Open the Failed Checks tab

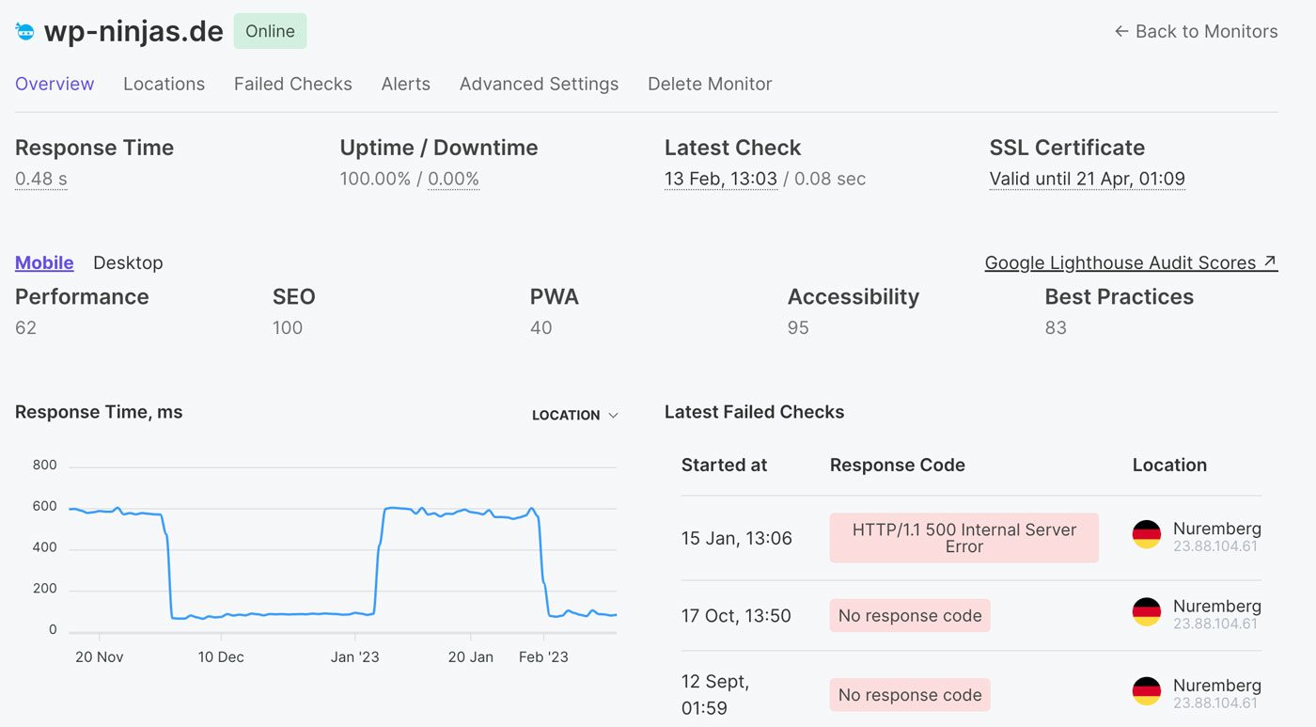292,84
